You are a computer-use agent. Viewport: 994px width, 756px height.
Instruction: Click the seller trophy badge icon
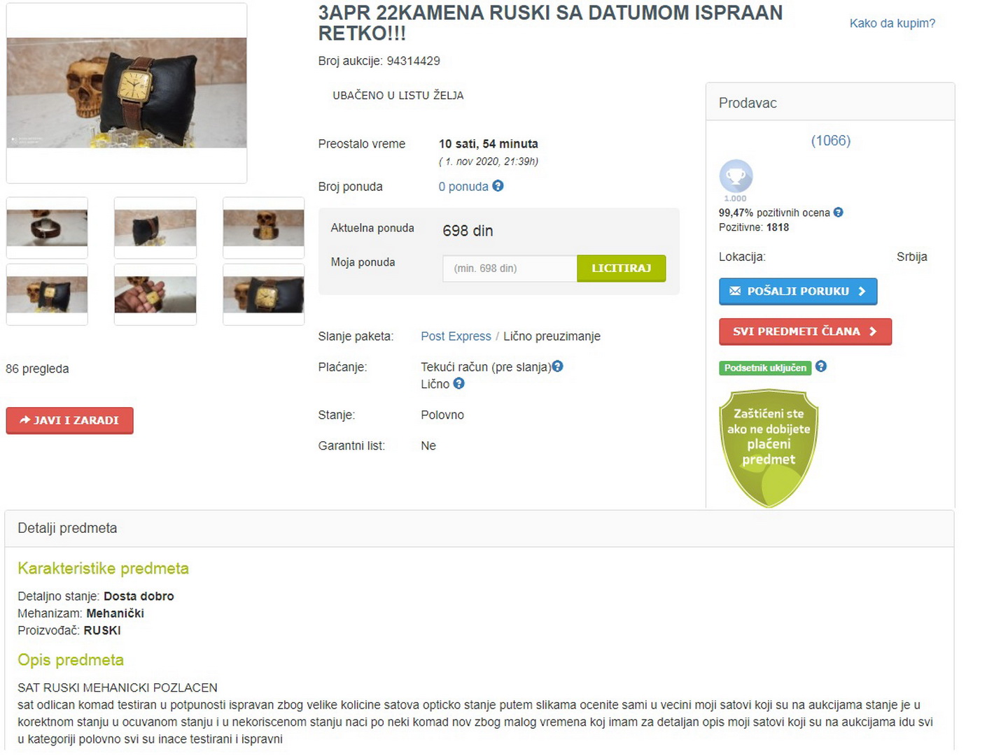pos(736,176)
